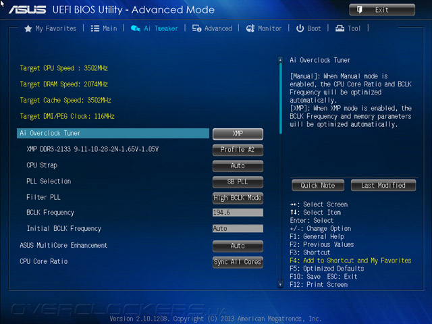Click the scrollbar up arrow
The height and width of the screenshot is (324, 432).
coord(281,59)
